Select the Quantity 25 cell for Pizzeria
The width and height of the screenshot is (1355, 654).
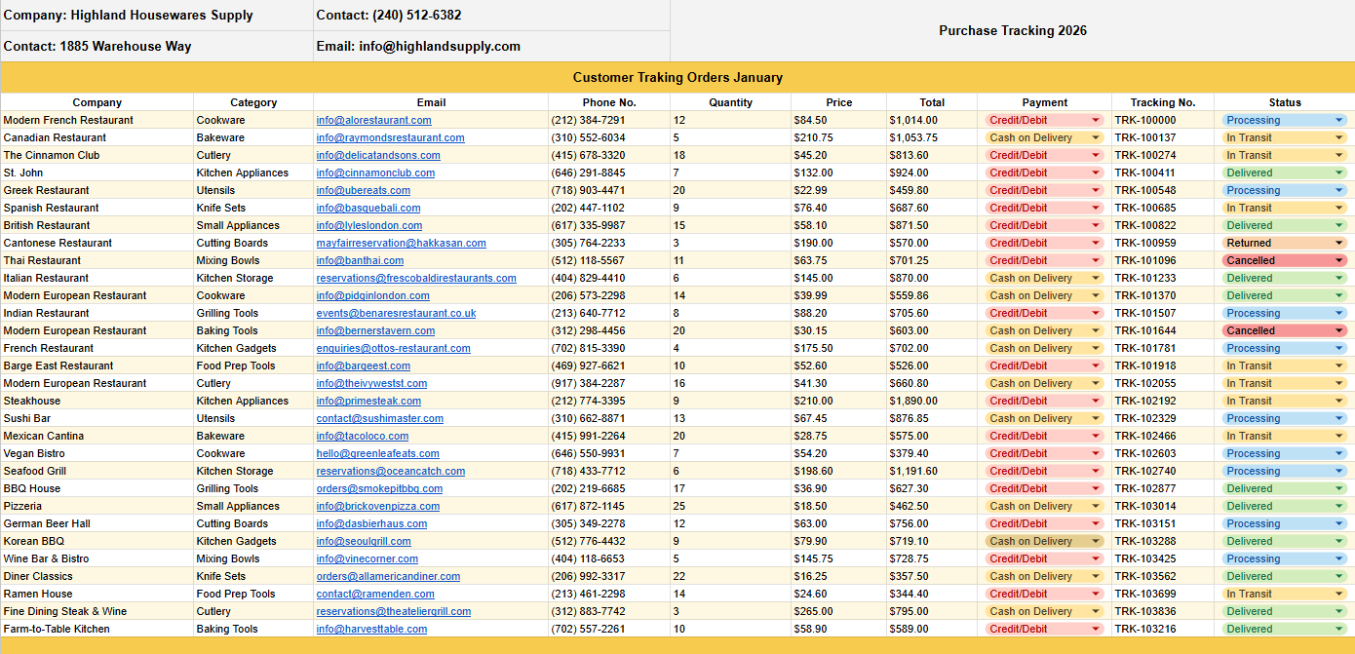tap(731, 506)
